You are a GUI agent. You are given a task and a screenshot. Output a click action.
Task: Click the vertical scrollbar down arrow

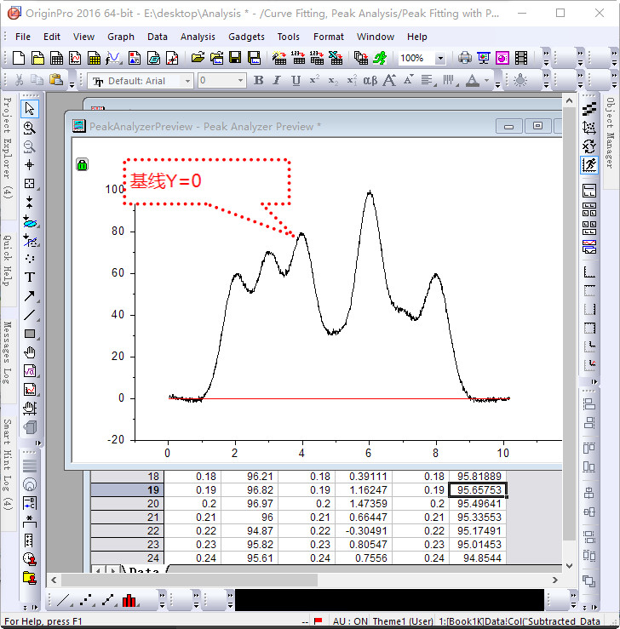(570, 566)
